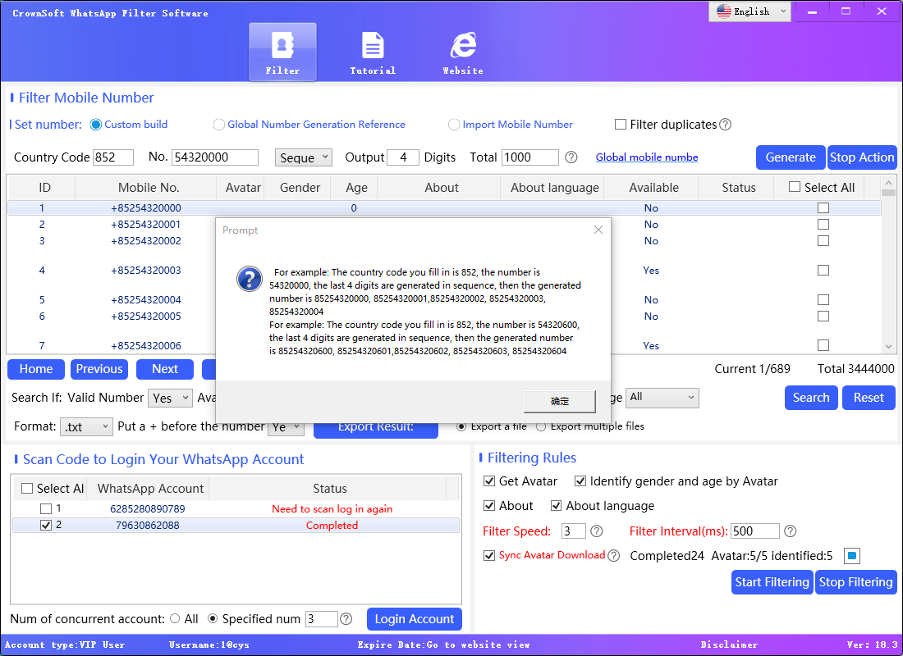Disable Sync Avatar Download
The image size is (903, 656).
[x=489, y=555]
